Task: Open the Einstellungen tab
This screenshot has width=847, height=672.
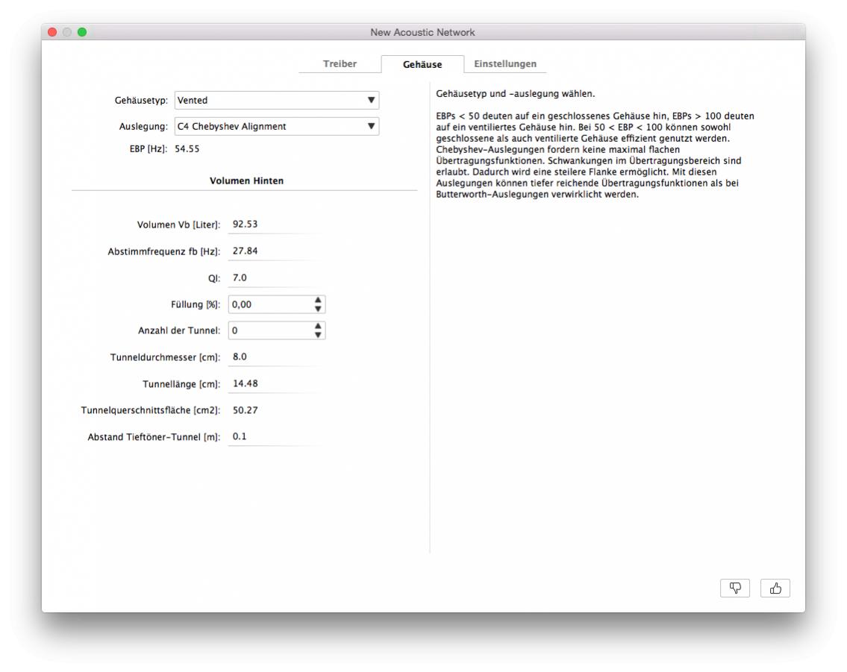Action: tap(505, 63)
